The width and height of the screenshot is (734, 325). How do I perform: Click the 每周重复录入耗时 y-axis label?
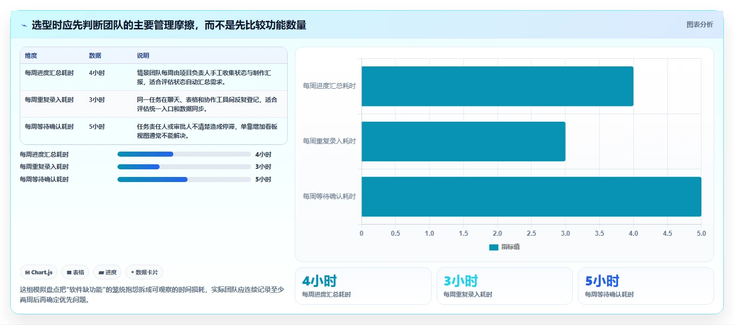click(329, 141)
